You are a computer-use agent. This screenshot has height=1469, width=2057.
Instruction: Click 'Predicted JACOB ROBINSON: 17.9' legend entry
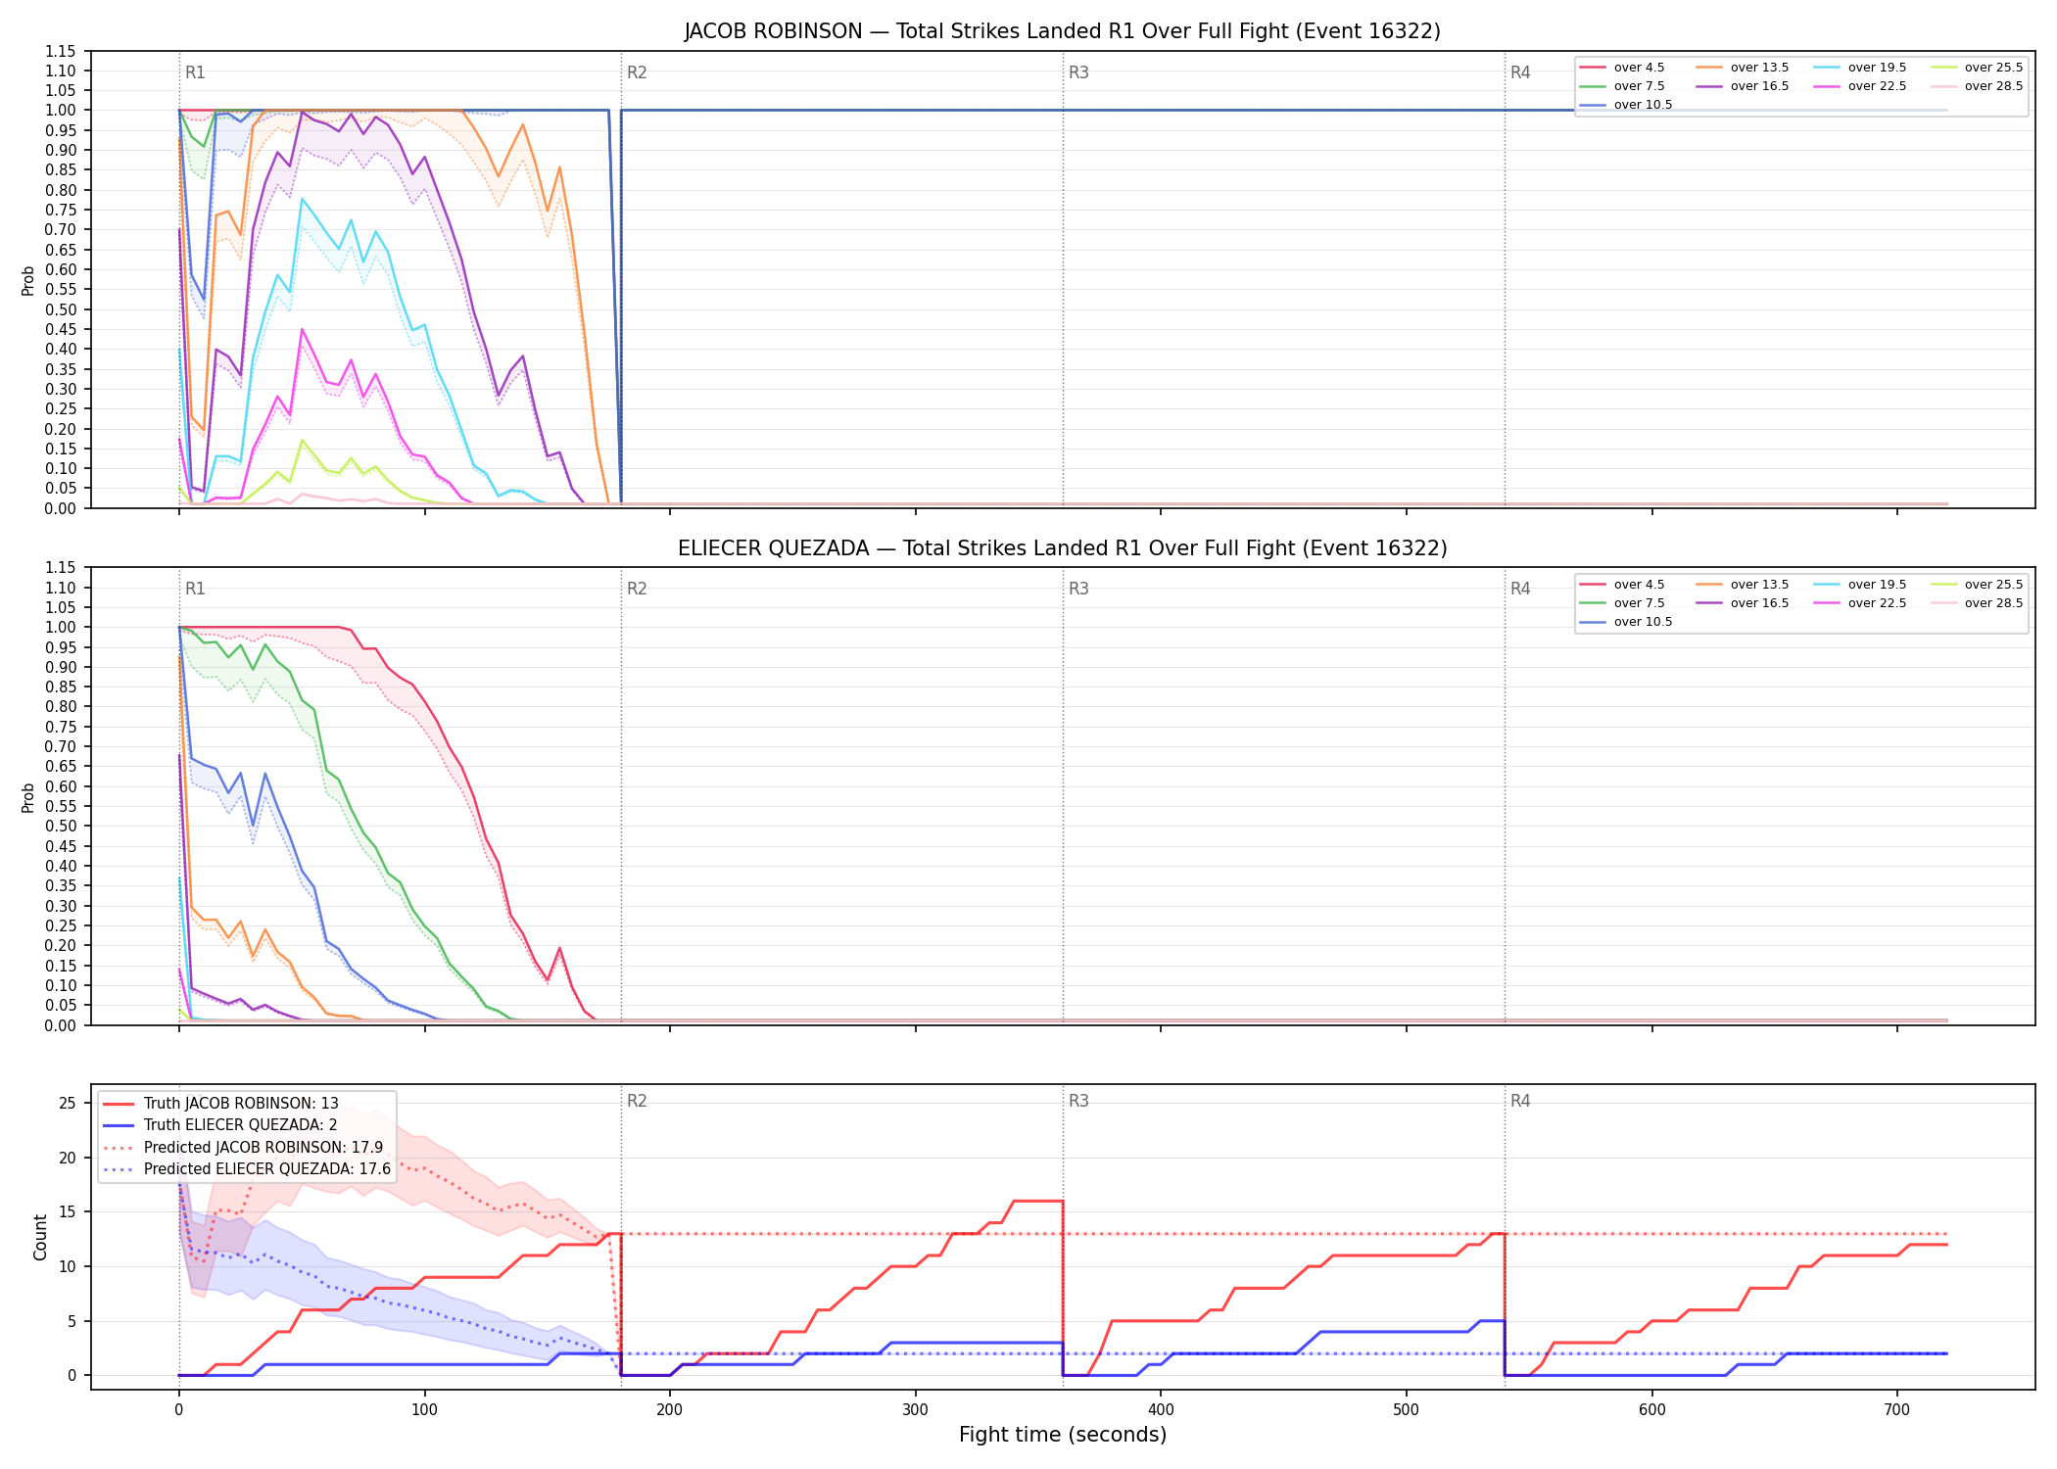pos(243,1148)
